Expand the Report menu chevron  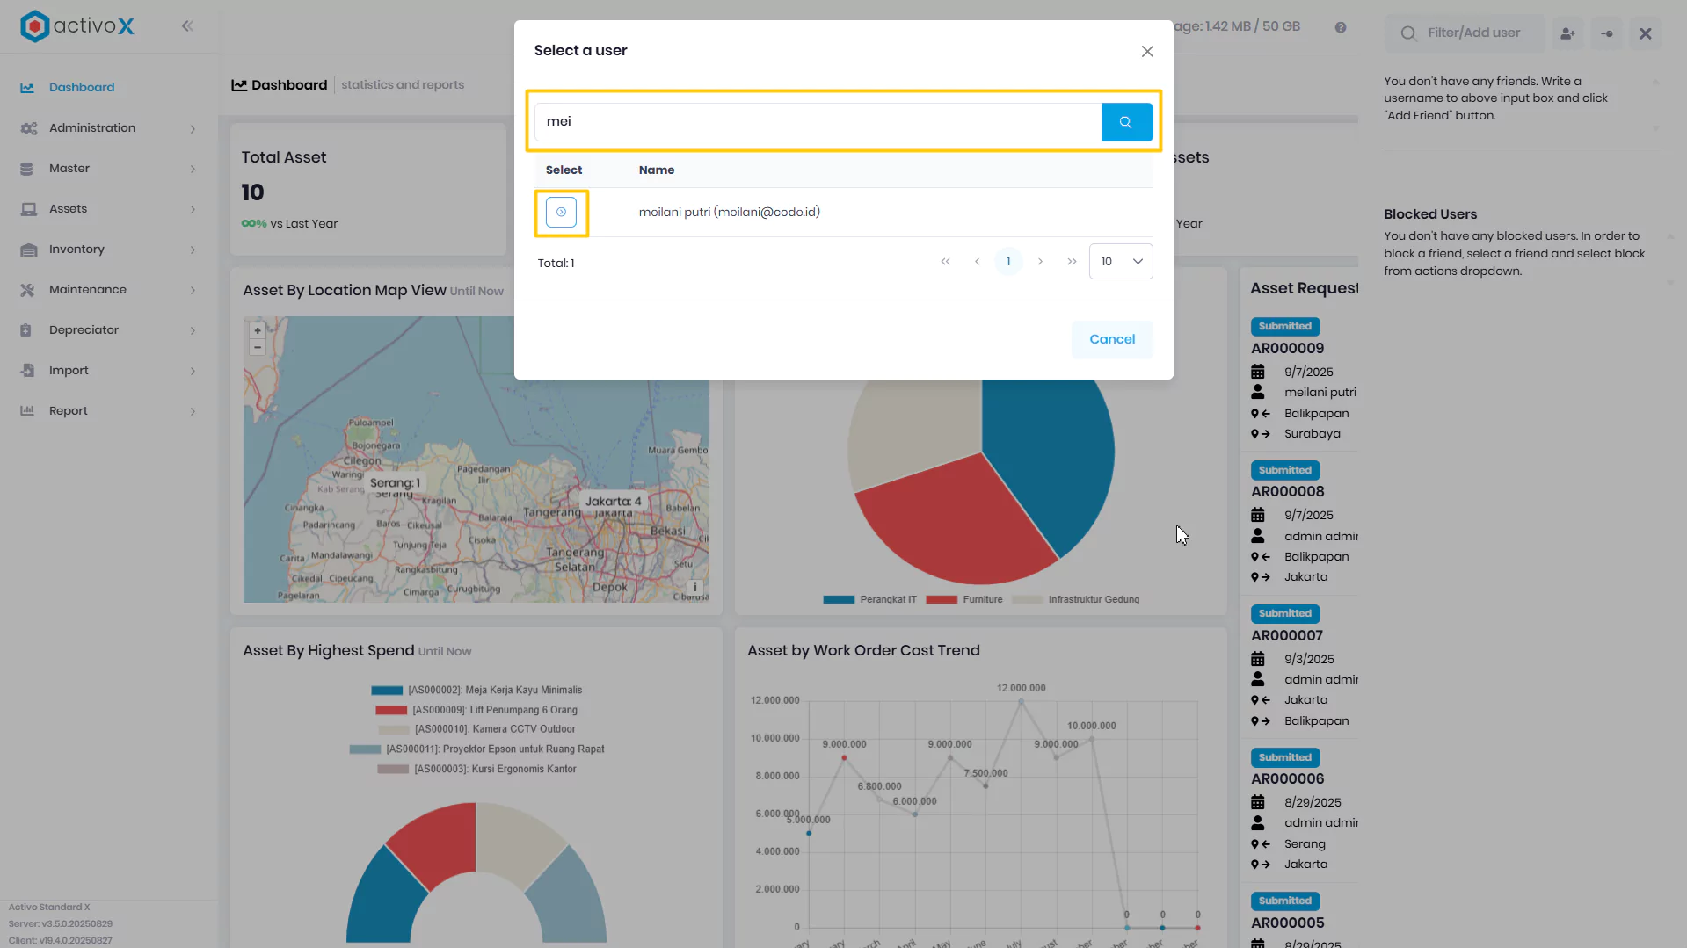click(193, 411)
